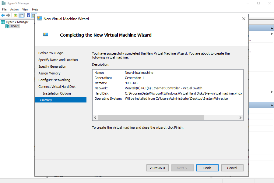This screenshot has height=183, width=274.
Task: Click the horizontal scrollbar thumb in description
Action: point(151,117)
